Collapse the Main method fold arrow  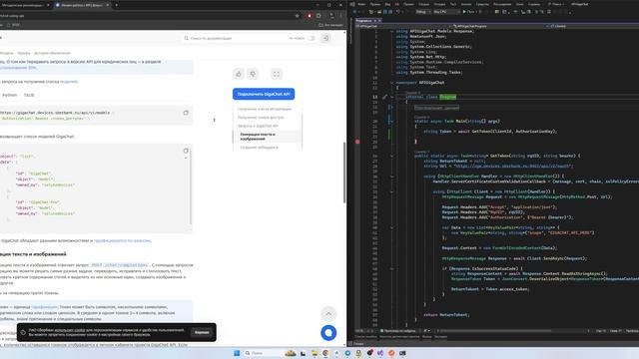pyautogui.click(x=391, y=122)
